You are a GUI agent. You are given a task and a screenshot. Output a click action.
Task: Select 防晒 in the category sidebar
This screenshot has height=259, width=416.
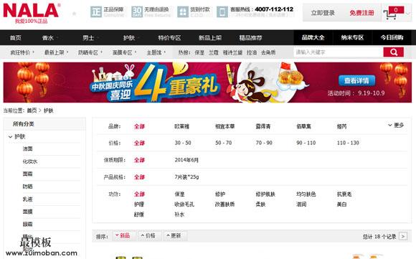27,187
